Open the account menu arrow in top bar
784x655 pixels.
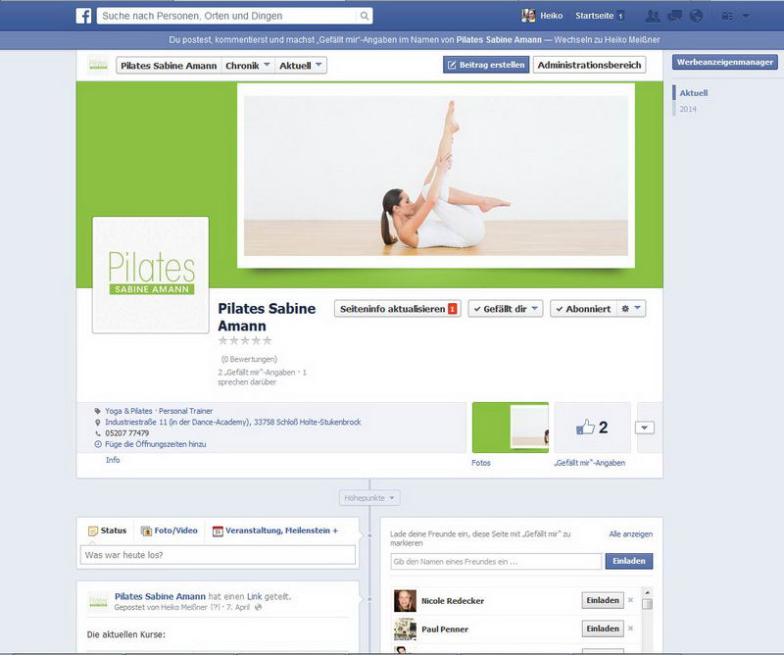point(746,16)
